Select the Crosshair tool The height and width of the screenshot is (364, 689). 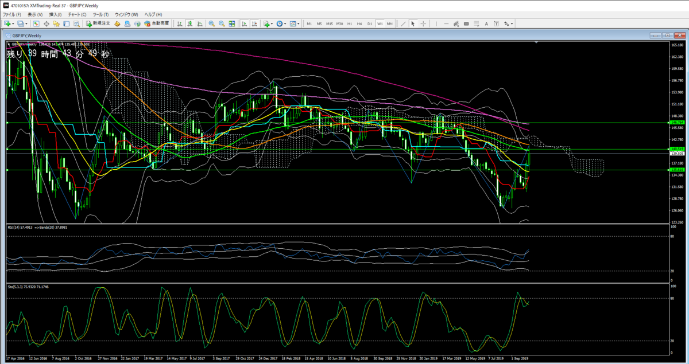click(423, 24)
